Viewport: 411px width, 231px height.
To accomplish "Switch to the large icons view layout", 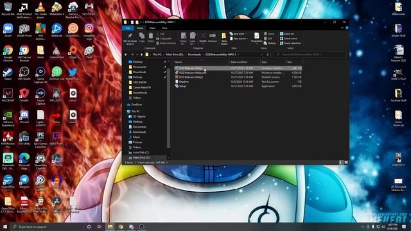I will (346, 162).
